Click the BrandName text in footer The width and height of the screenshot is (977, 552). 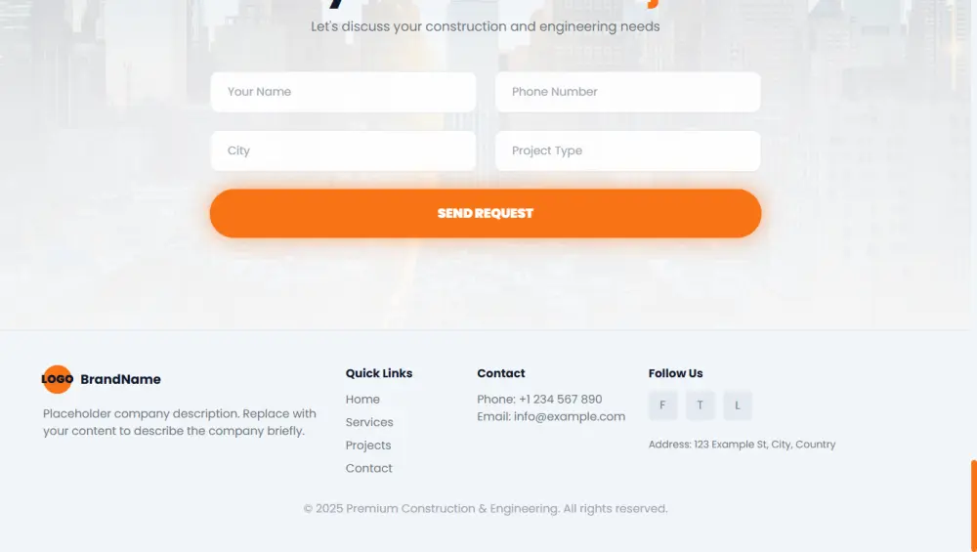tap(120, 380)
